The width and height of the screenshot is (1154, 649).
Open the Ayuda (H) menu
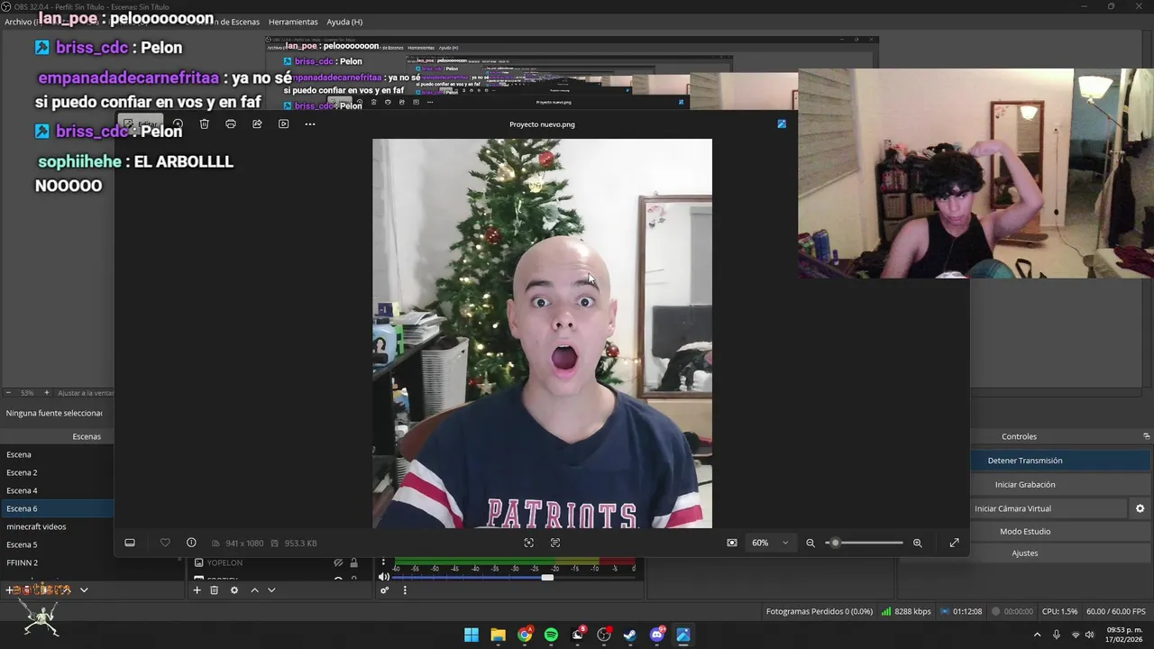pos(344,22)
